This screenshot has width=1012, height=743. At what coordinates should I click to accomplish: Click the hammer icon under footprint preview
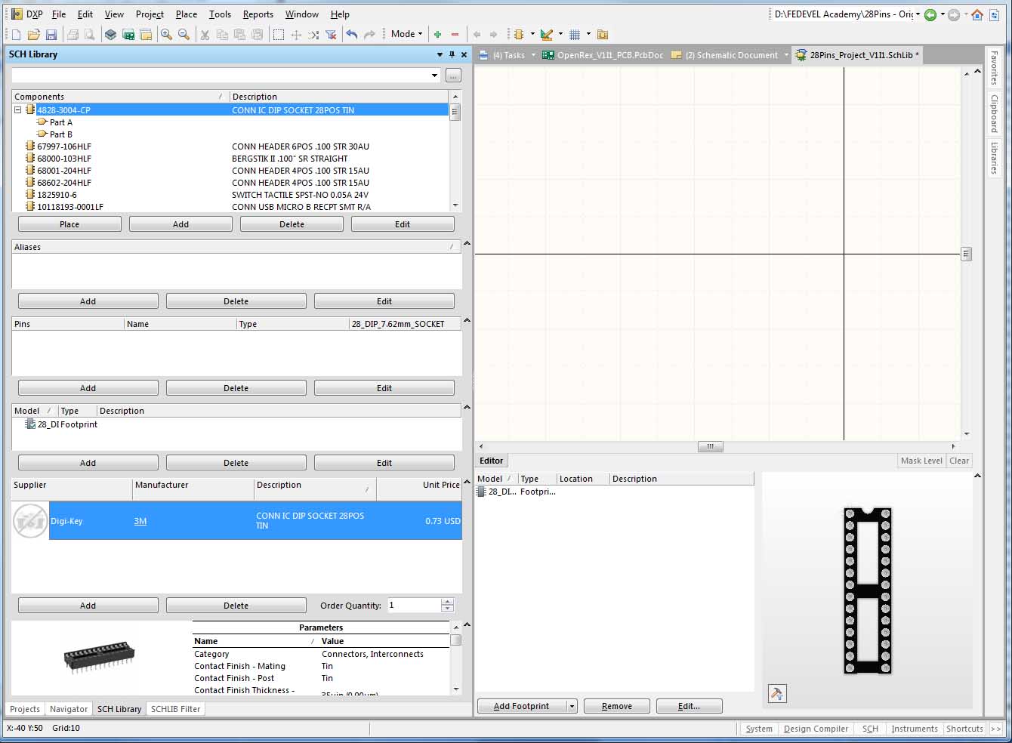click(776, 693)
